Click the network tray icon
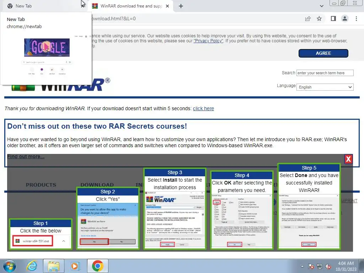Viewport: 364px width, 273px height. pos(320,267)
